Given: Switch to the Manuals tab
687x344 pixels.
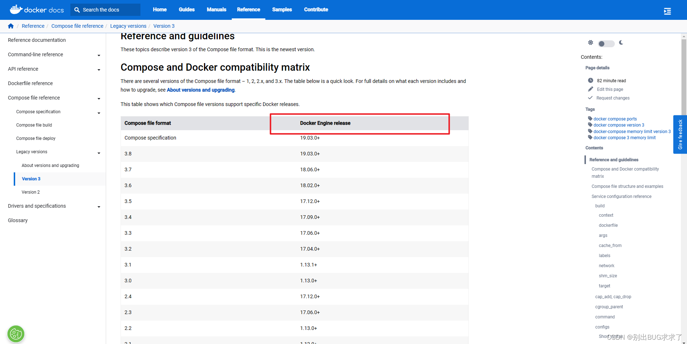Looking at the screenshot, I should click(x=216, y=10).
